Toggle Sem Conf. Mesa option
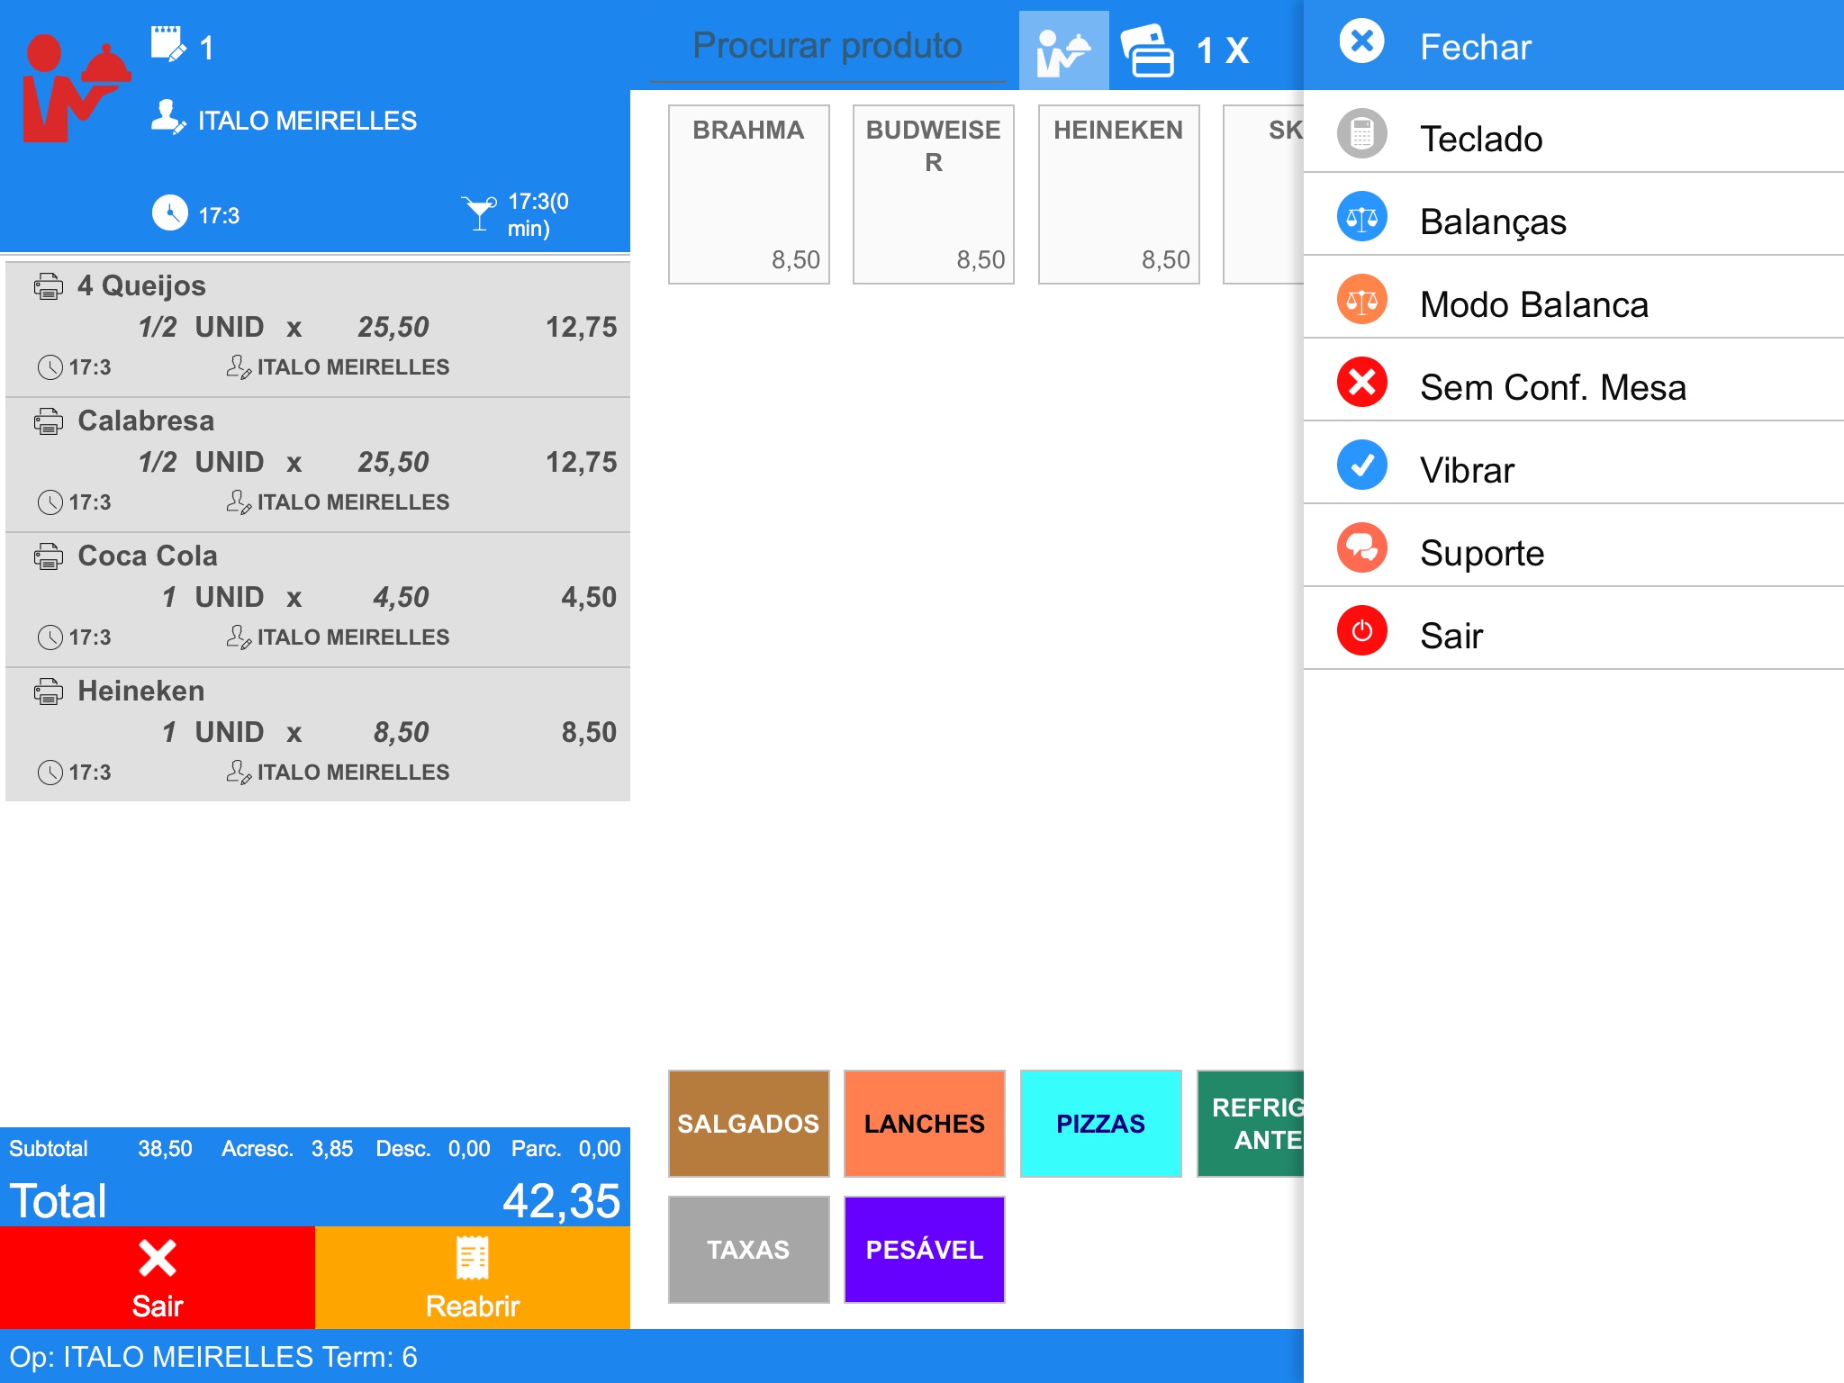 pyautogui.click(x=1574, y=381)
